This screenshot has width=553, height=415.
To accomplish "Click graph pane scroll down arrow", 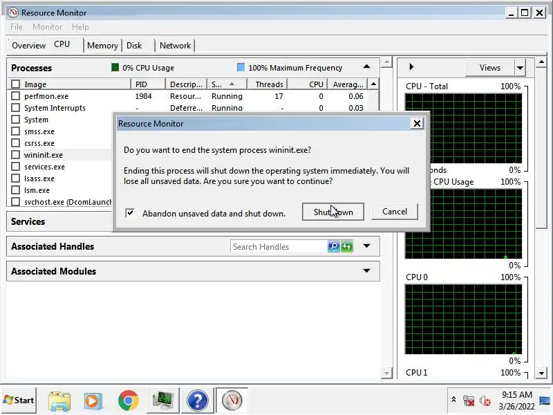I will click(541, 373).
